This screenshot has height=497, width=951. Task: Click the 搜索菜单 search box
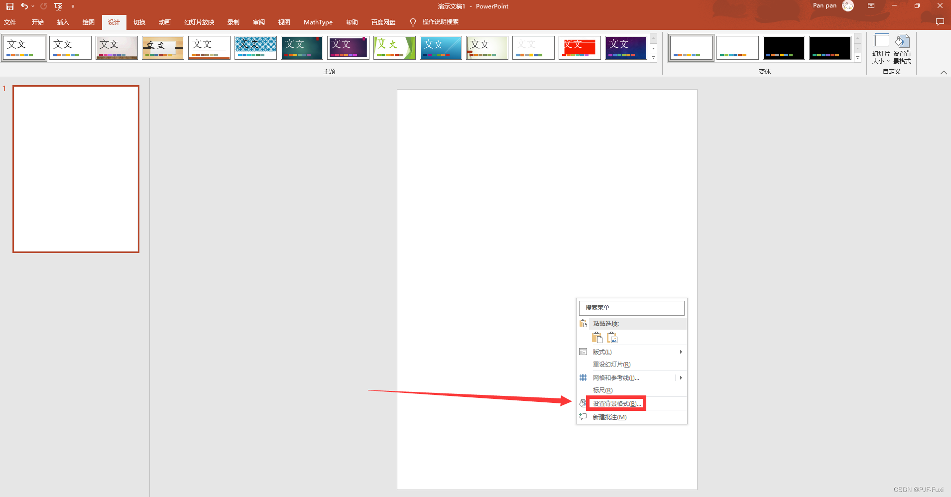click(x=631, y=308)
